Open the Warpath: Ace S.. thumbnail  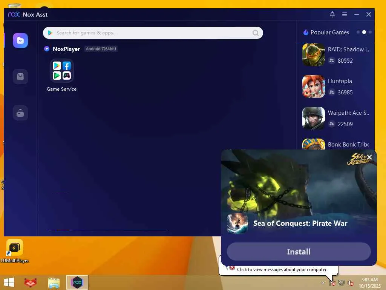click(313, 118)
